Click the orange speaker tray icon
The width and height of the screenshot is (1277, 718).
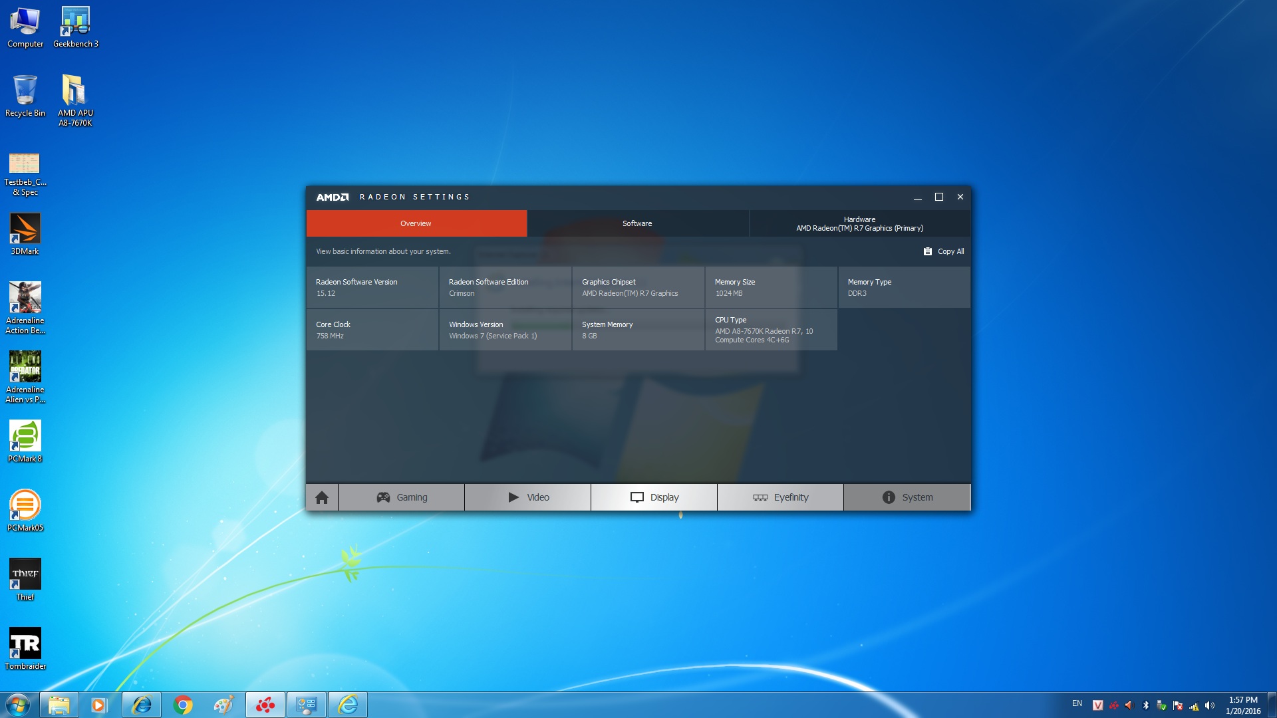click(1129, 705)
